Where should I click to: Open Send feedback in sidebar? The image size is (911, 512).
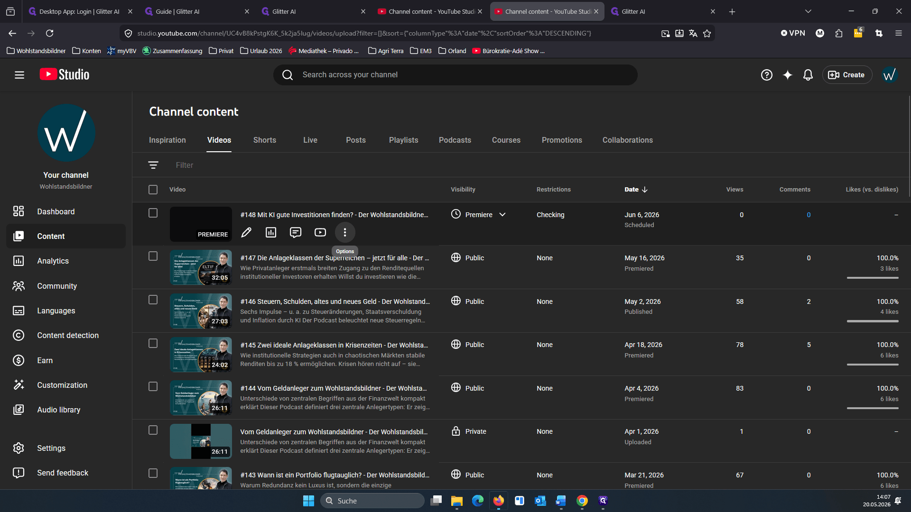click(66, 473)
